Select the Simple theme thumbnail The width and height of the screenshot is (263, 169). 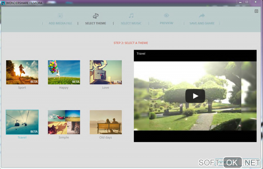64,122
